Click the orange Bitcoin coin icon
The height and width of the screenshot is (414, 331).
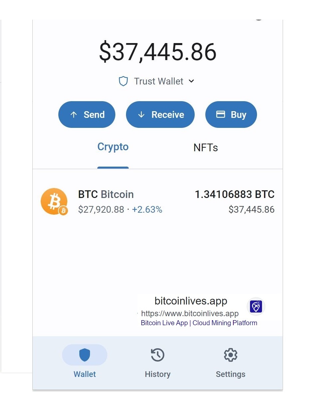click(x=54, y=201)
